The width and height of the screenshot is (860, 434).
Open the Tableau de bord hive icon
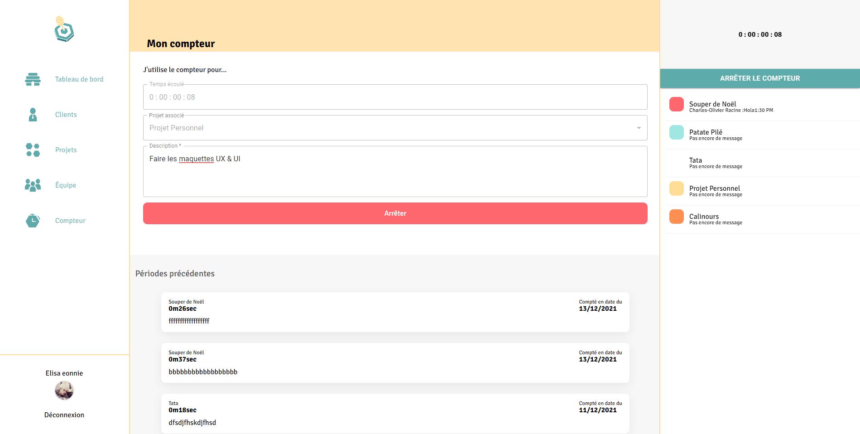33,79
